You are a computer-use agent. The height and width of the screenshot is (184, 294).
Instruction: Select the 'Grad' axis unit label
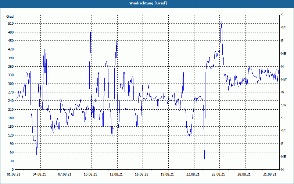click(x=10, y=17)
